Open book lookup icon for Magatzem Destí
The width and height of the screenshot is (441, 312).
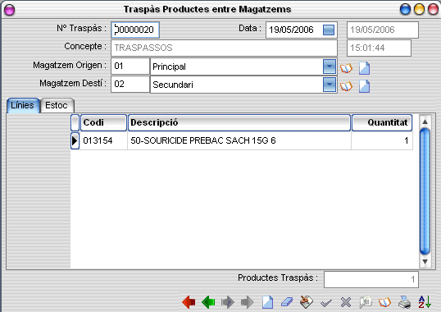point(346,86)
